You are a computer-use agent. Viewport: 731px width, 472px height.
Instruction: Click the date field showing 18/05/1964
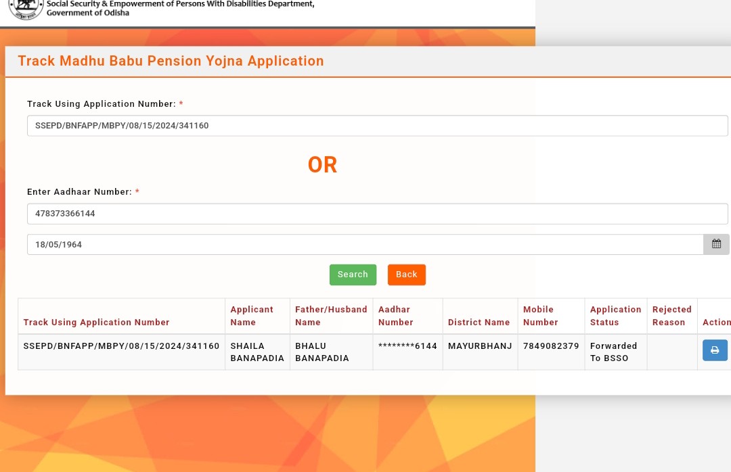coord(365,245)
